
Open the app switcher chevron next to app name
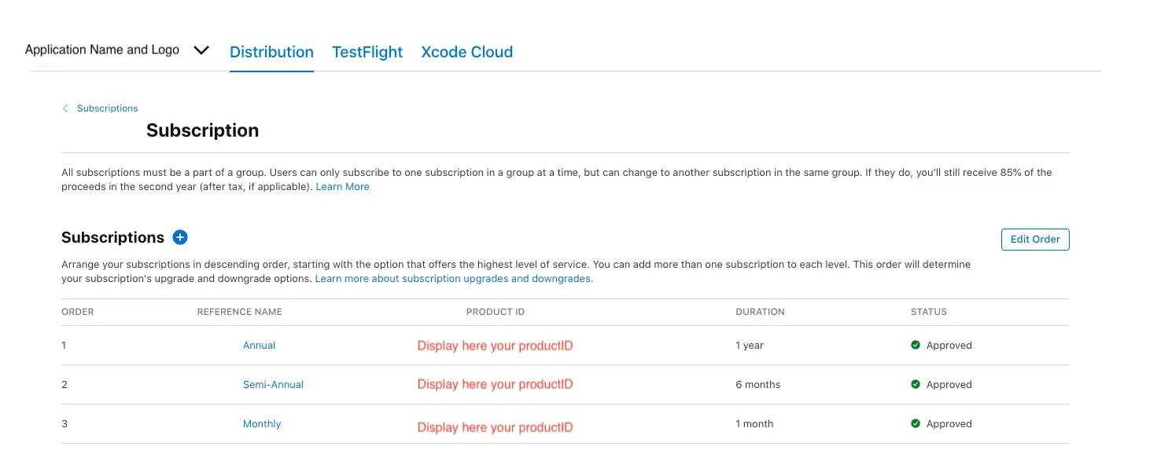coord(201,50)
